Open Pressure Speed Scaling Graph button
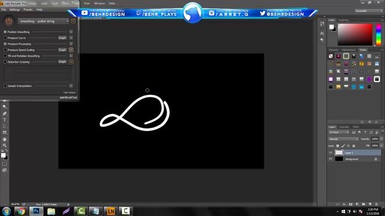Viewport: 385px width, 216px height. [63, 50]
